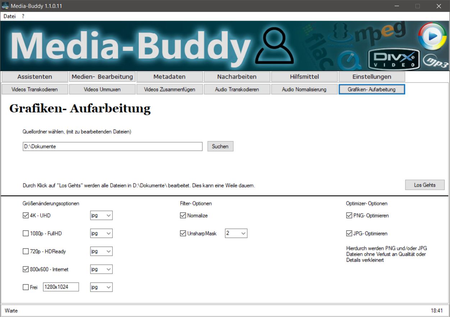450x317 pixels.
Task: Click the 1280x1024 custom size field
Action: pos(61,287)
